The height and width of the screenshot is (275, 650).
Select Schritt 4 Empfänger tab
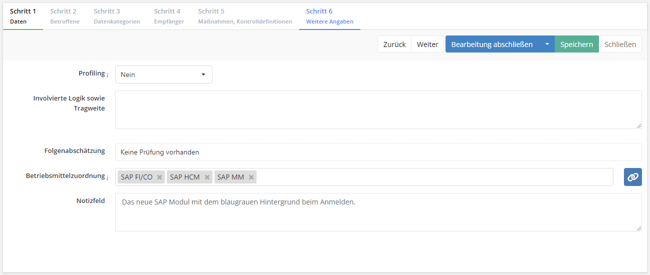(x=169, y=16)
